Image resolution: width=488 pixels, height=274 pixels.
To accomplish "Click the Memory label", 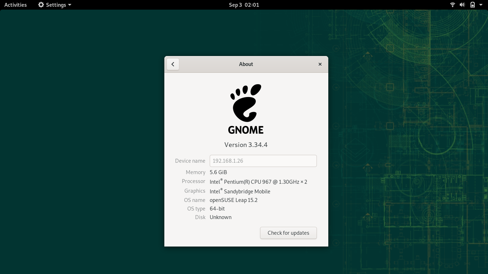I will pos(195,172).
